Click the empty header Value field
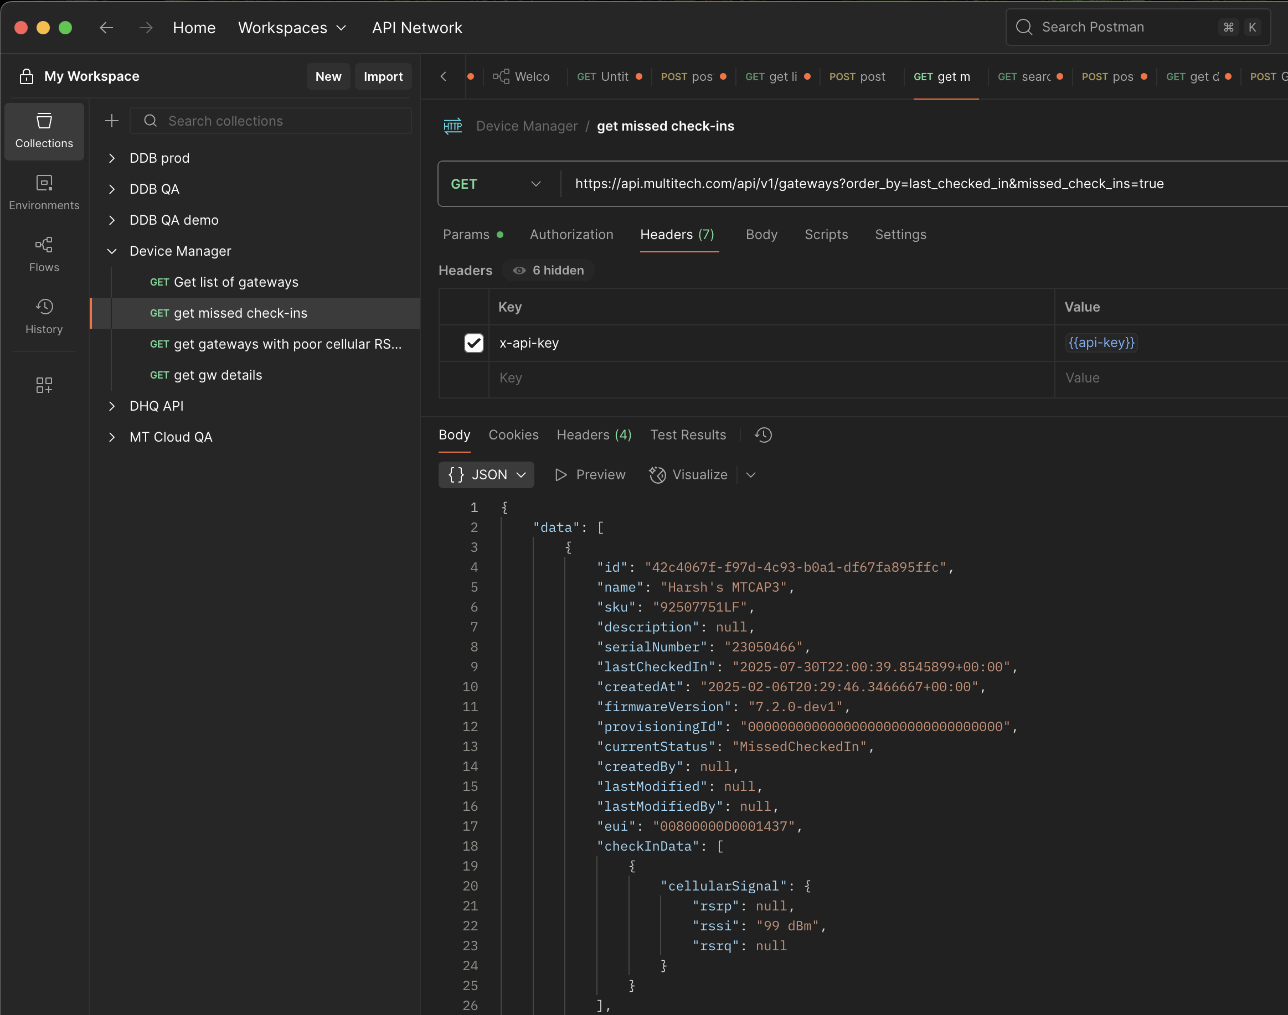 1171,378
